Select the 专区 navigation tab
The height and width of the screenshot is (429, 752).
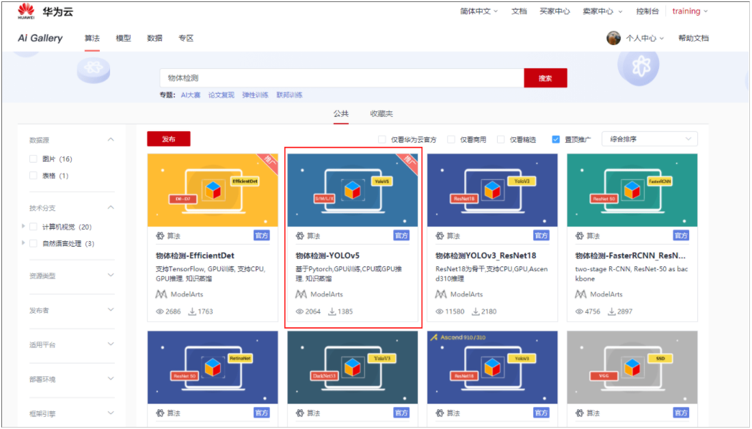185,38
